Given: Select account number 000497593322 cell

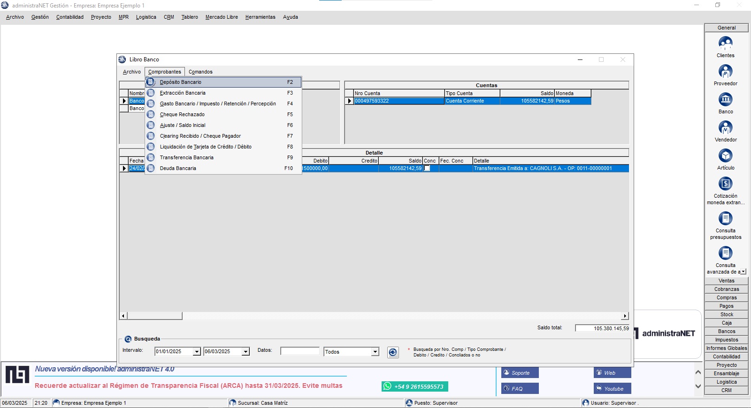Looking at the screenshot, I should (x=399, y=101).
